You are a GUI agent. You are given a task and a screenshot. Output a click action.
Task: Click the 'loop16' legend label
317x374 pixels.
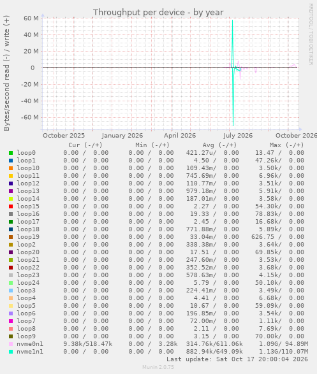pyautogui.click(x=28, y=213)
